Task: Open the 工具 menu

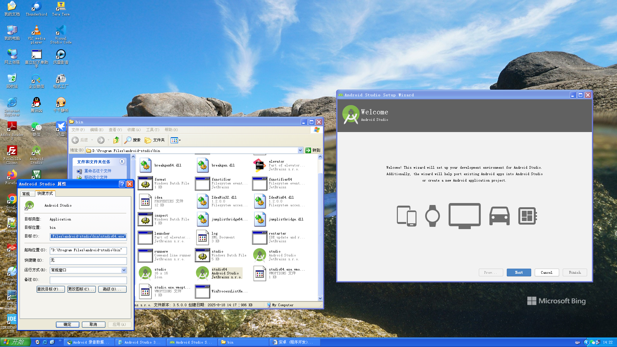Action: point(153,130)
